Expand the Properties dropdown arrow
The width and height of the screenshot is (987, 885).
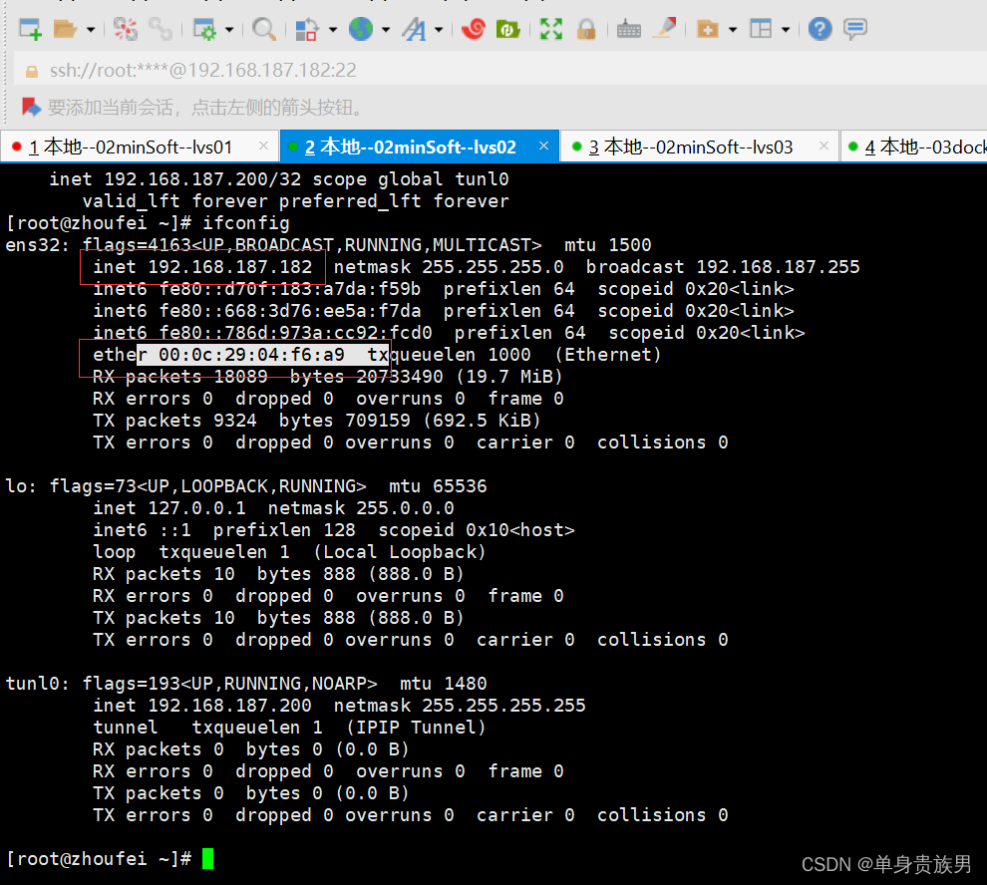pos(229,30)
